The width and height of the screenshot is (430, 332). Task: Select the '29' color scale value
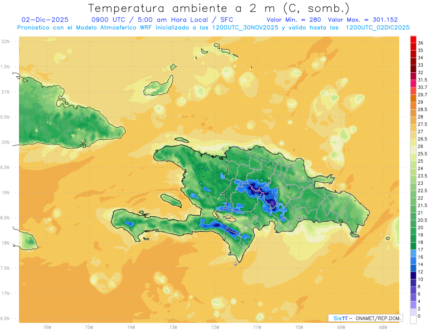pyautogui.click(x=421, y=102)
